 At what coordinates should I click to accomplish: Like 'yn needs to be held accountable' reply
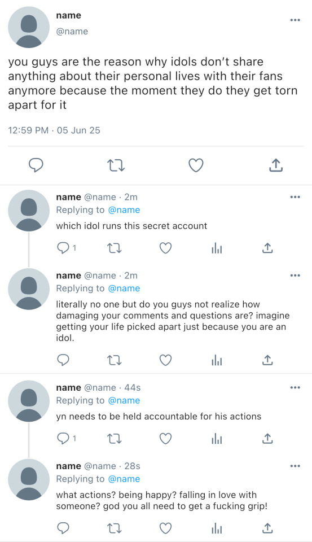click(165, 438)
